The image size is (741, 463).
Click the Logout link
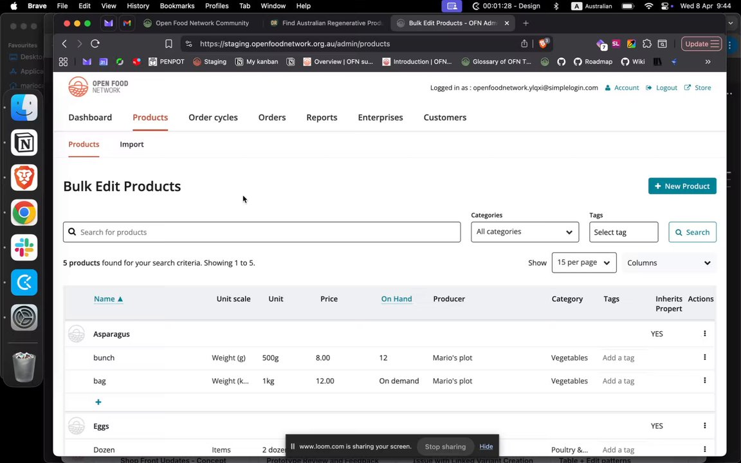click(x=666, y=87)
